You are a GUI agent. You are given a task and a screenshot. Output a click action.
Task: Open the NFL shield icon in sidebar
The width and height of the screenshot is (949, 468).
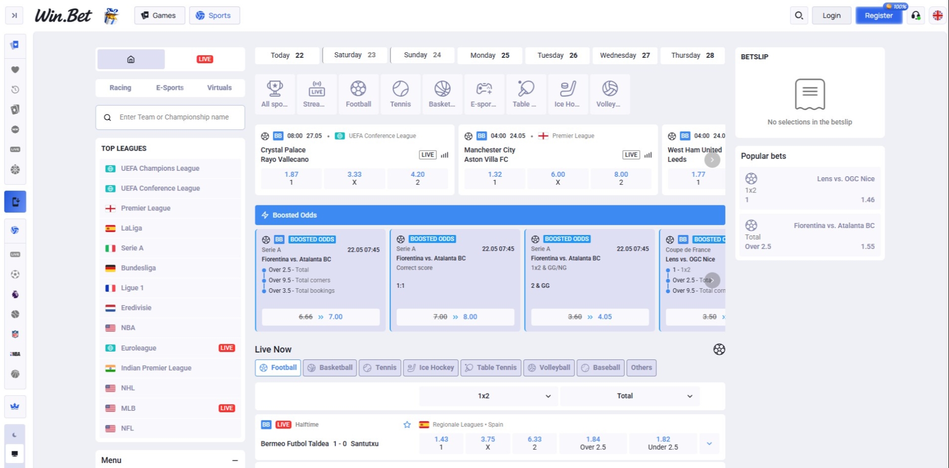[x=15, y=334]
